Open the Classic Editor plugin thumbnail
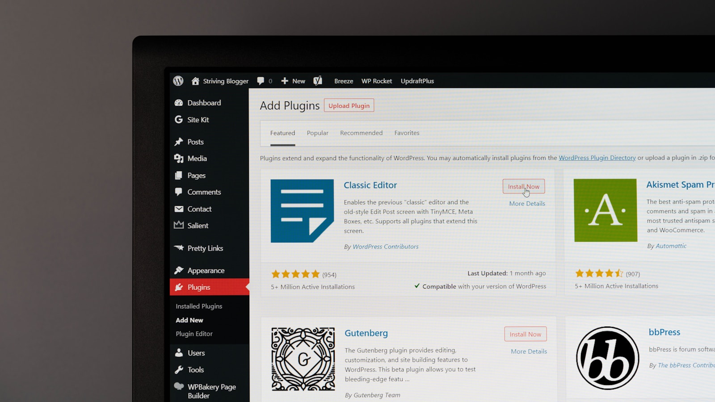 (x=302, y=211)
